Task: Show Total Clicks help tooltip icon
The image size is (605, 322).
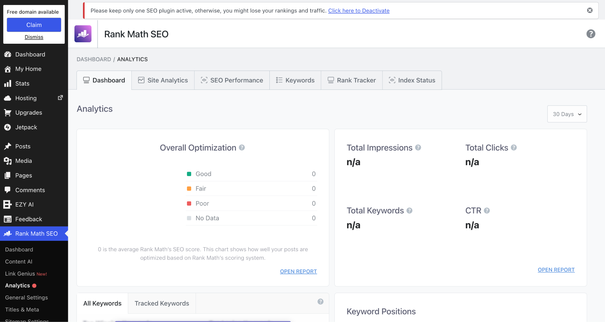Action: tap(514, 147)
